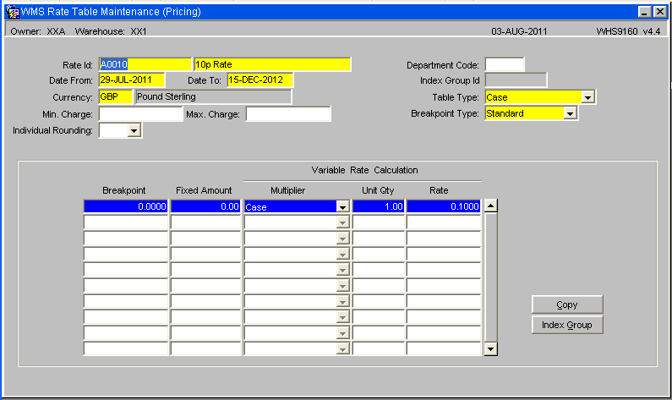Minimize the WMS Rate Table Maintenance window
Image resolution: width=672 pixels, height=400 pixels.
(x=644, y=12)
